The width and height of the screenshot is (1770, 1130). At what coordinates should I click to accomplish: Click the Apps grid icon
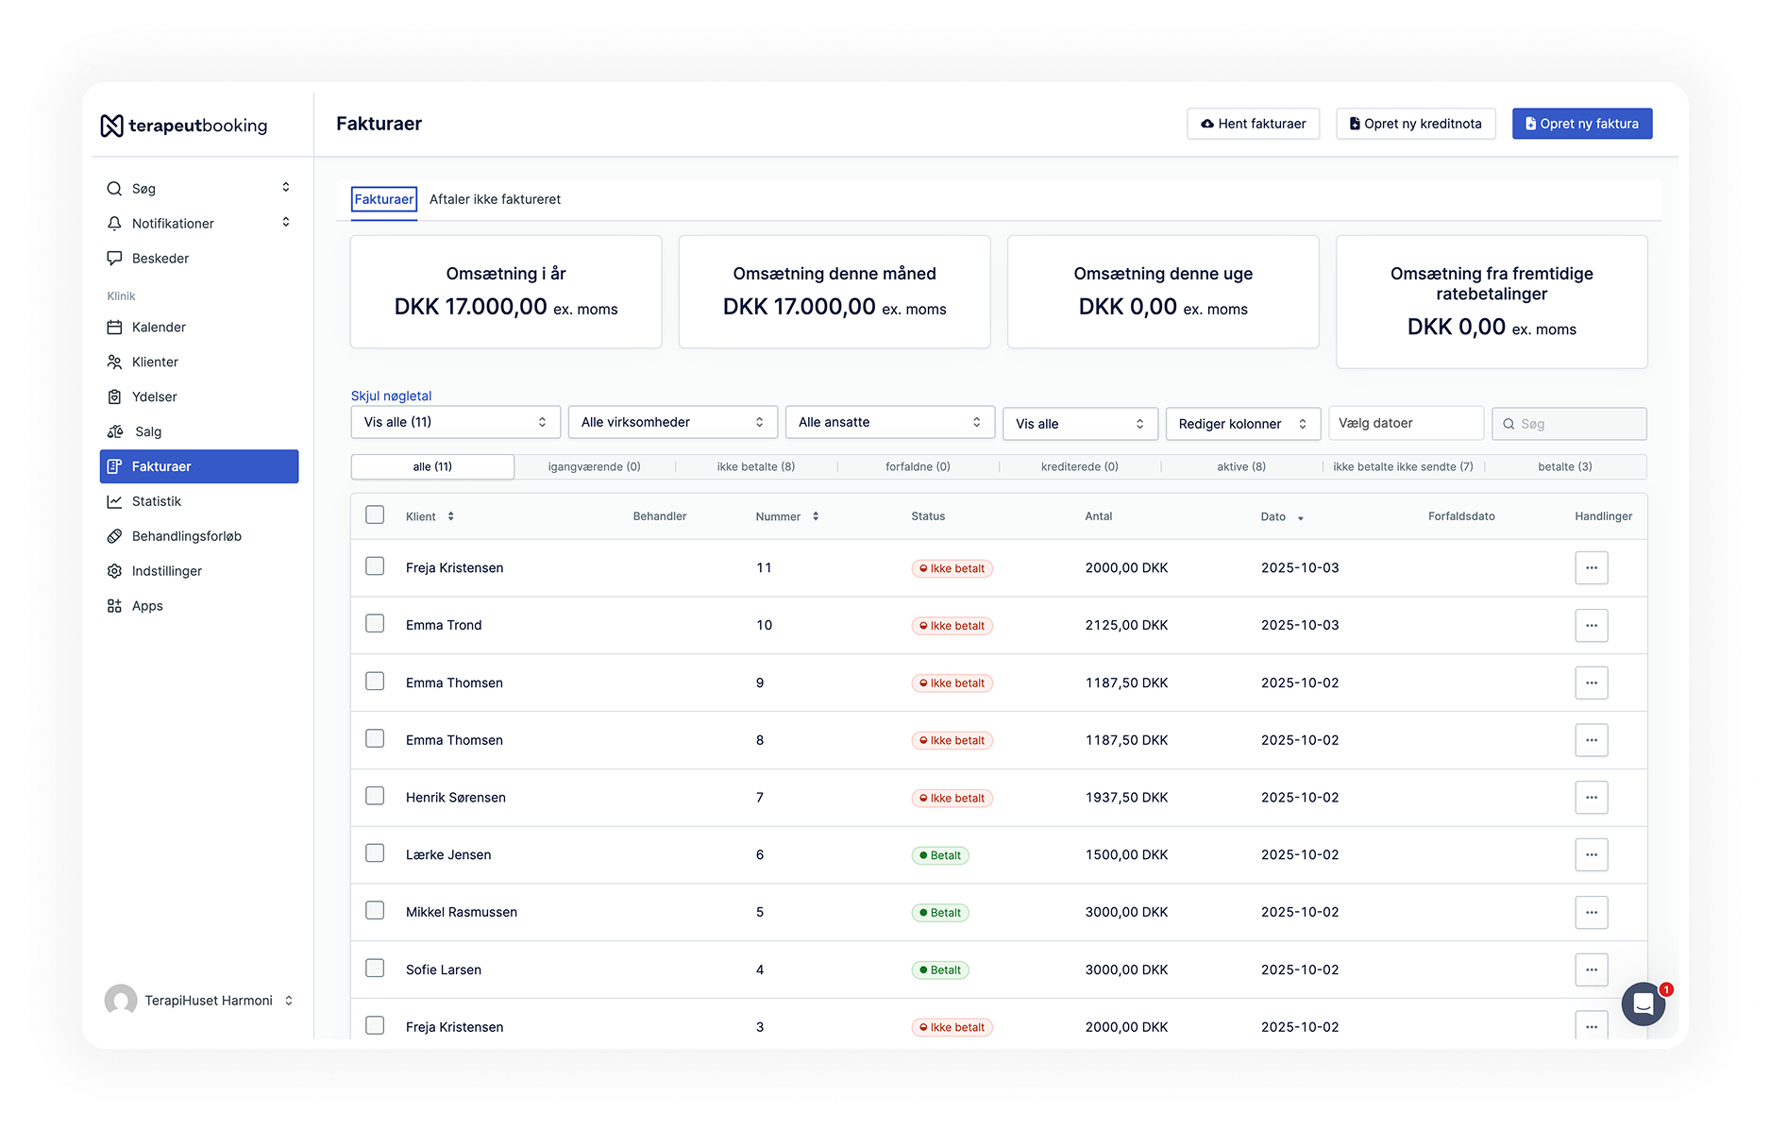[114, 606]
